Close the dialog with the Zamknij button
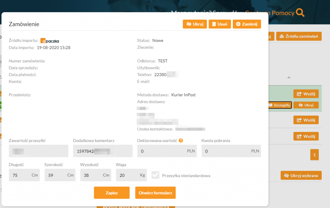 click(x=247, y=24)
